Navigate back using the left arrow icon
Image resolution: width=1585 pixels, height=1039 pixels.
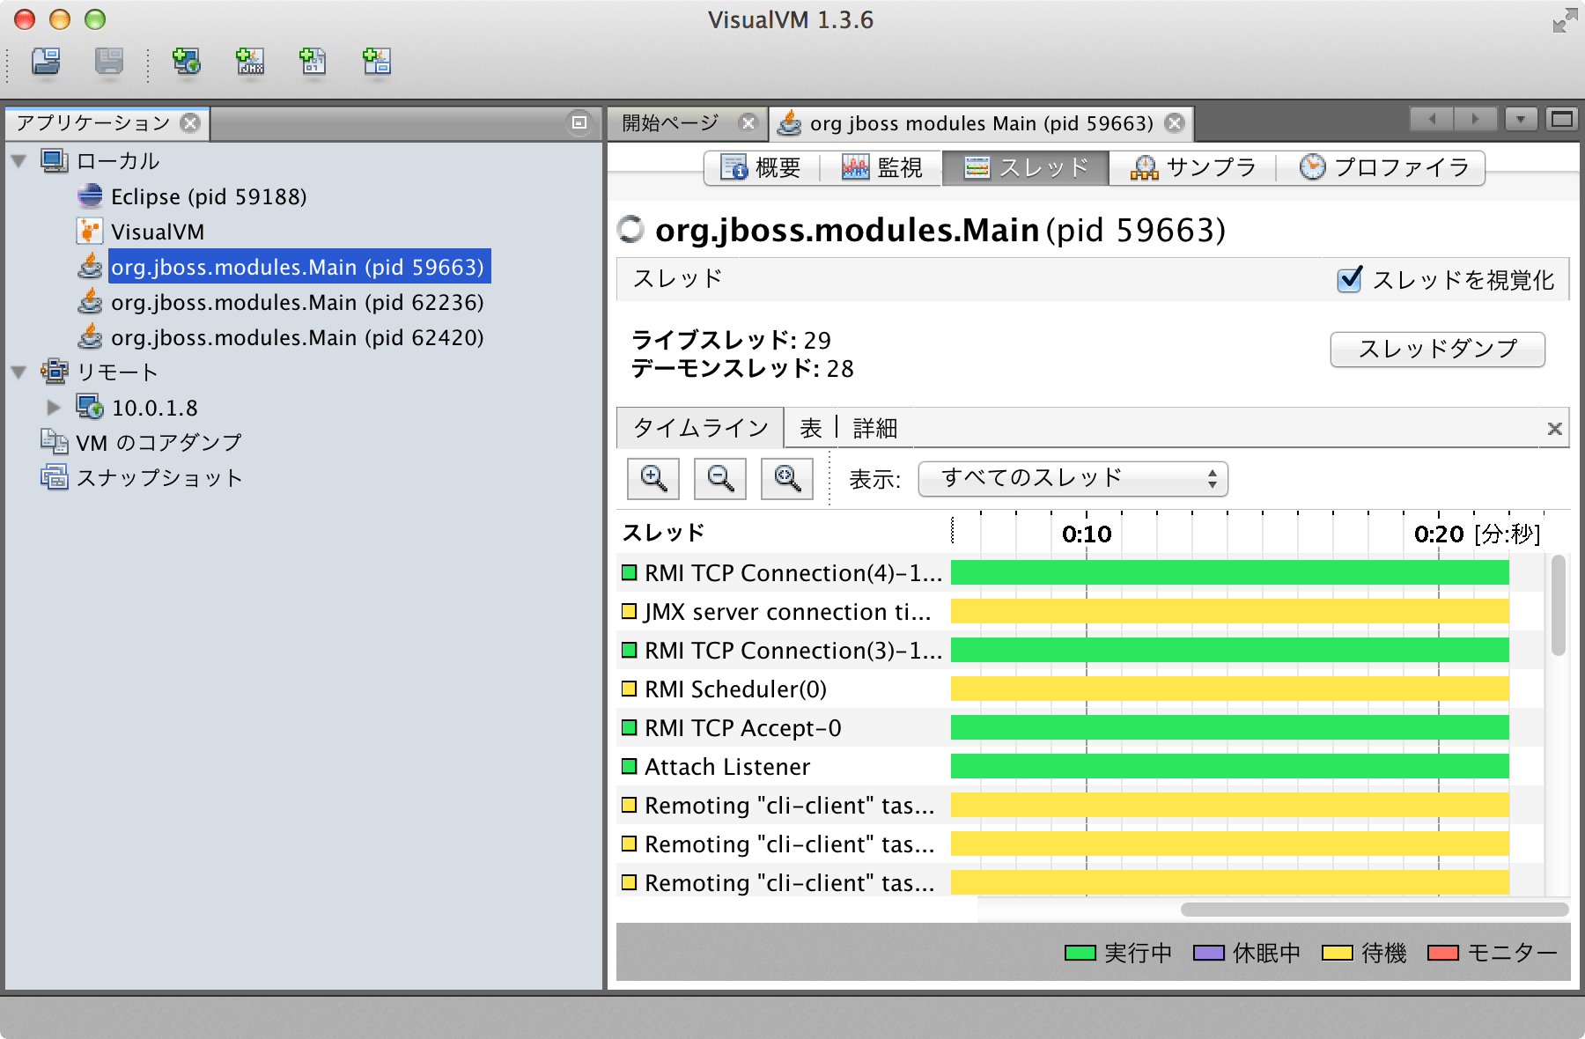coord(1431,121)
